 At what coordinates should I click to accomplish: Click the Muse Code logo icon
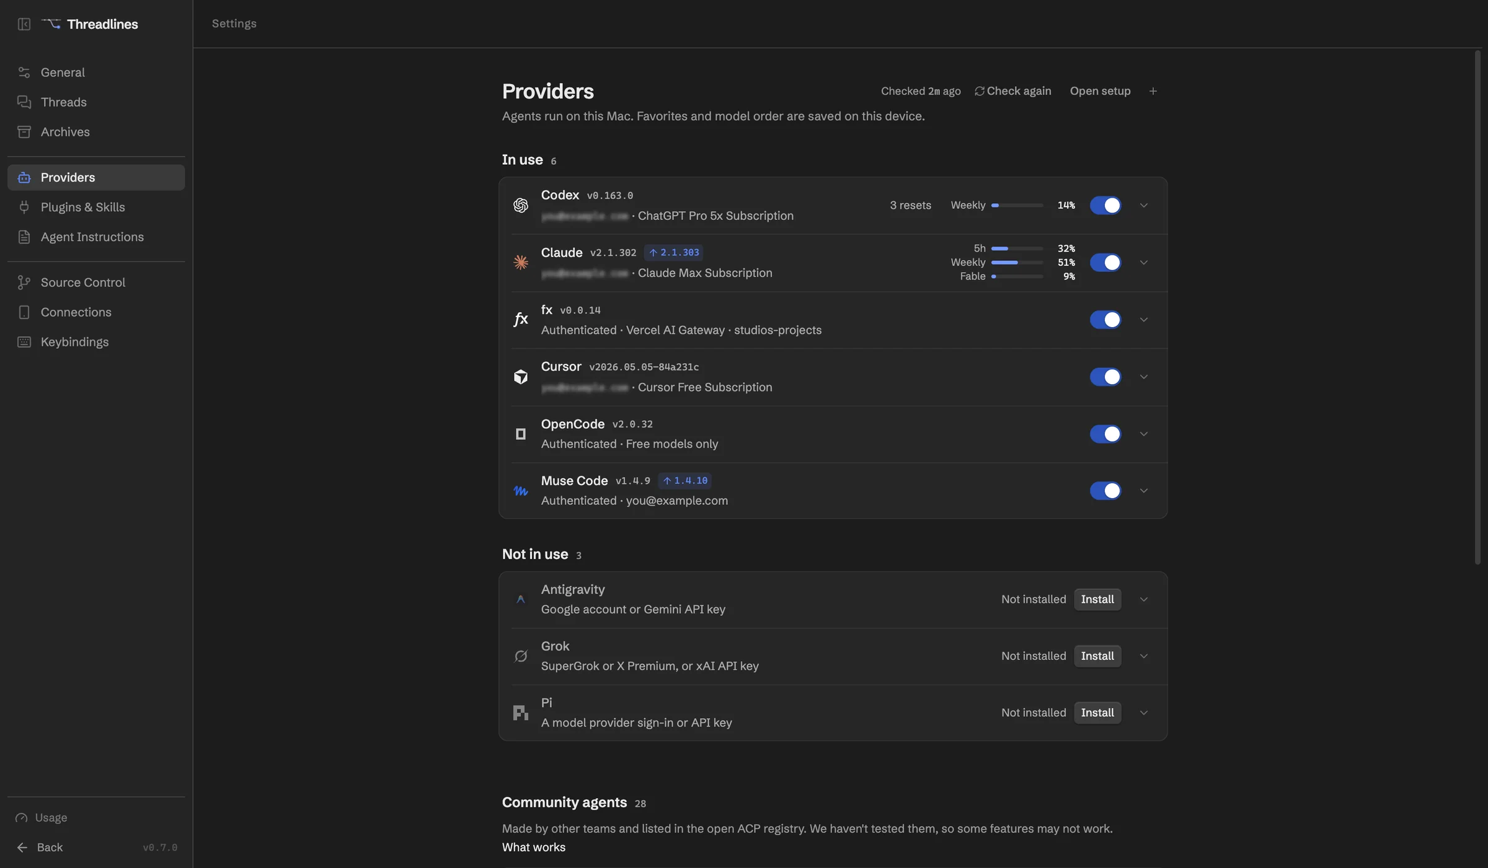[521, 491]
